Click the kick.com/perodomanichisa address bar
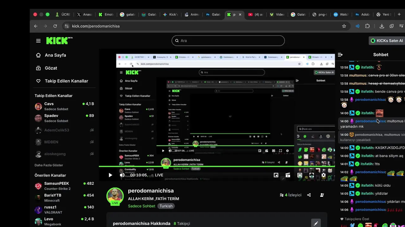Image resolution: width=405 pixels, height=227 pixels. click(96, 26)
